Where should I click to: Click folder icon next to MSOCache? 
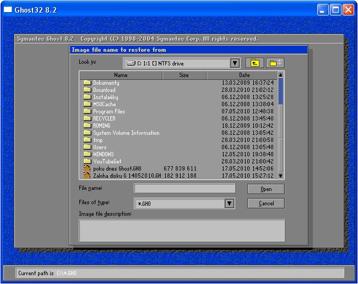pos(87,104)
